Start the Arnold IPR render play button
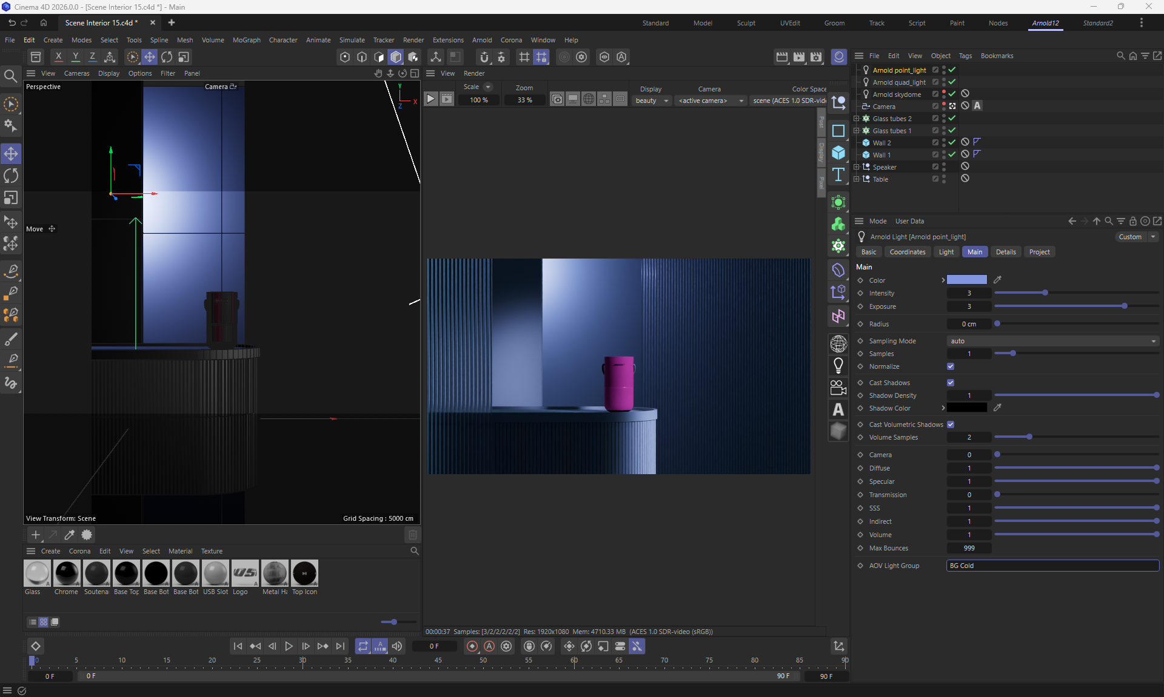1164x697 pixels. coord(430,99)
